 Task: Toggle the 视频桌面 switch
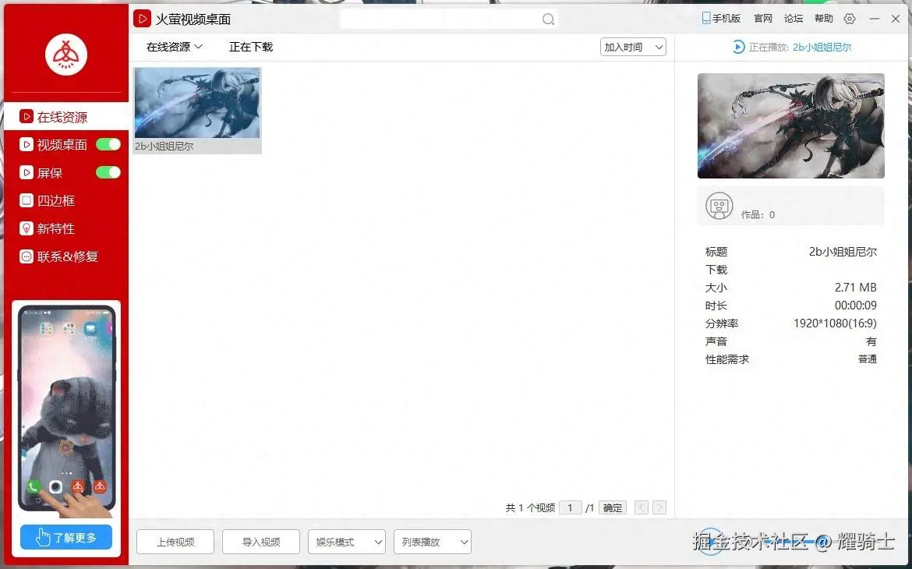coord(108,144)
